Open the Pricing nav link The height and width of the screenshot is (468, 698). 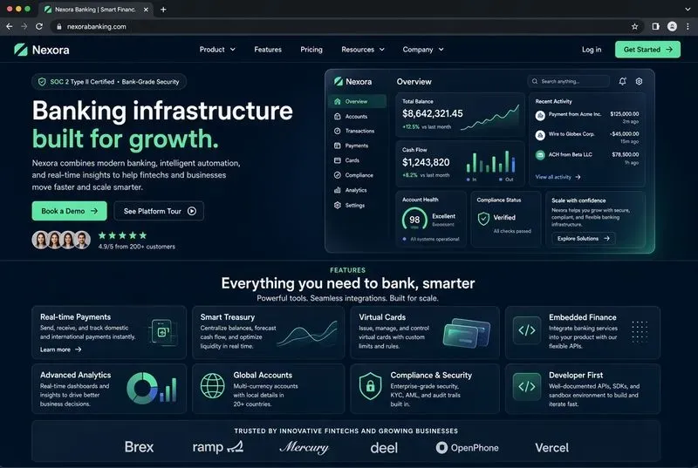[x=311, y=50]
